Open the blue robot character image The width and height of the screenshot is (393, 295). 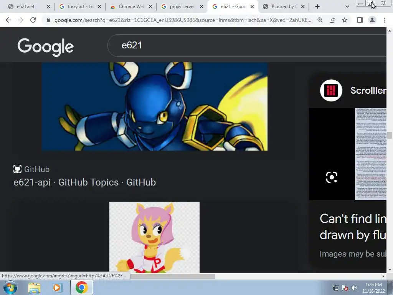click(155, 106)
